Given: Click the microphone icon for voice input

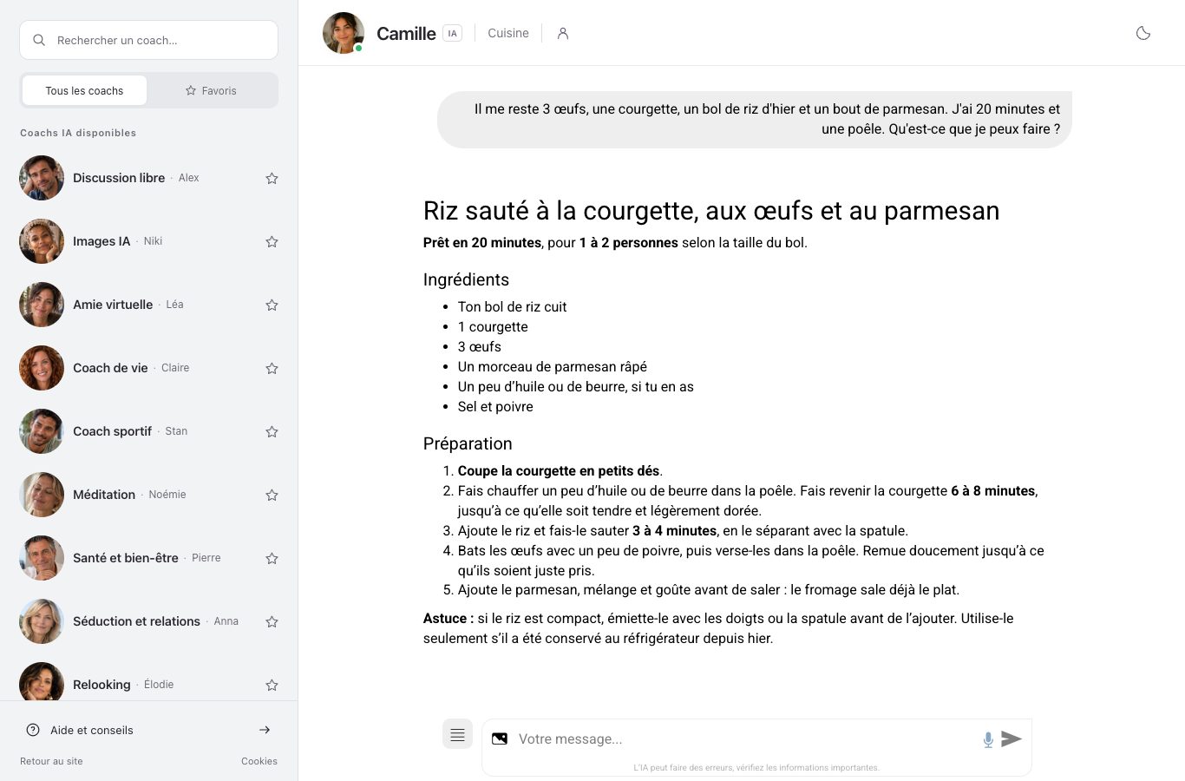Looking at the screenshot, I should 988,739.
